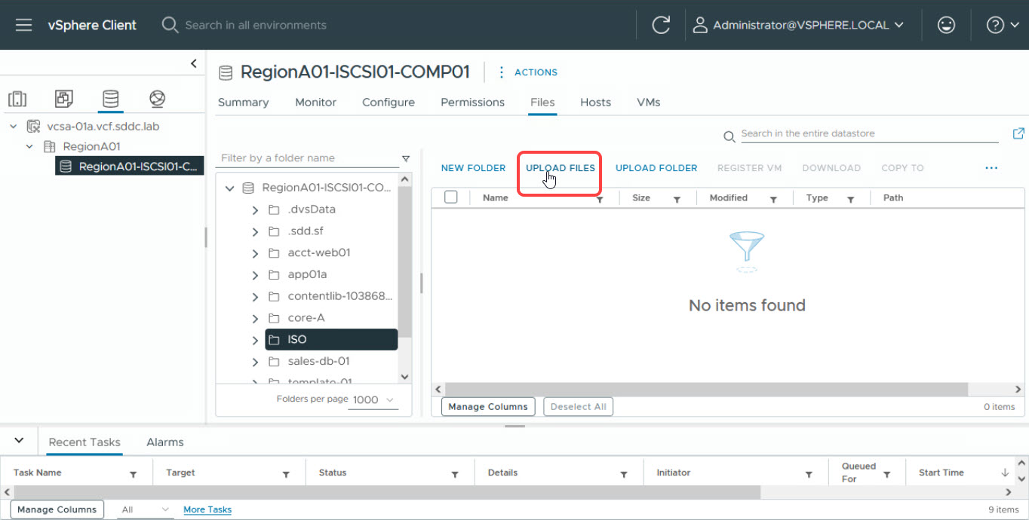This screenshot has height=520, width=1029.
Task: Click the NEW FOLDER button
Action: click(x=474, y=168)
